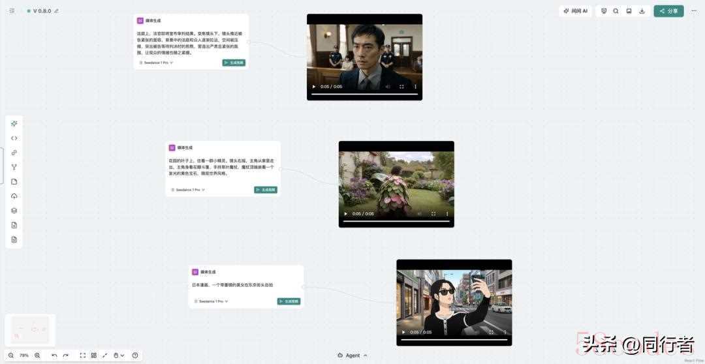The image size is (705, 364).
Task: Click the progress bar of the courtroom video
Action: 364,94
